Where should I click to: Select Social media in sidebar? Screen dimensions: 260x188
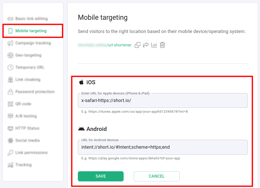click(27, 141)
